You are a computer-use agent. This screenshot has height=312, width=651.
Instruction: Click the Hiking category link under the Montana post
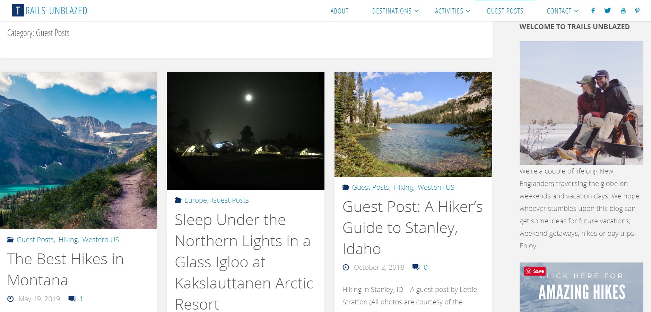68,239
